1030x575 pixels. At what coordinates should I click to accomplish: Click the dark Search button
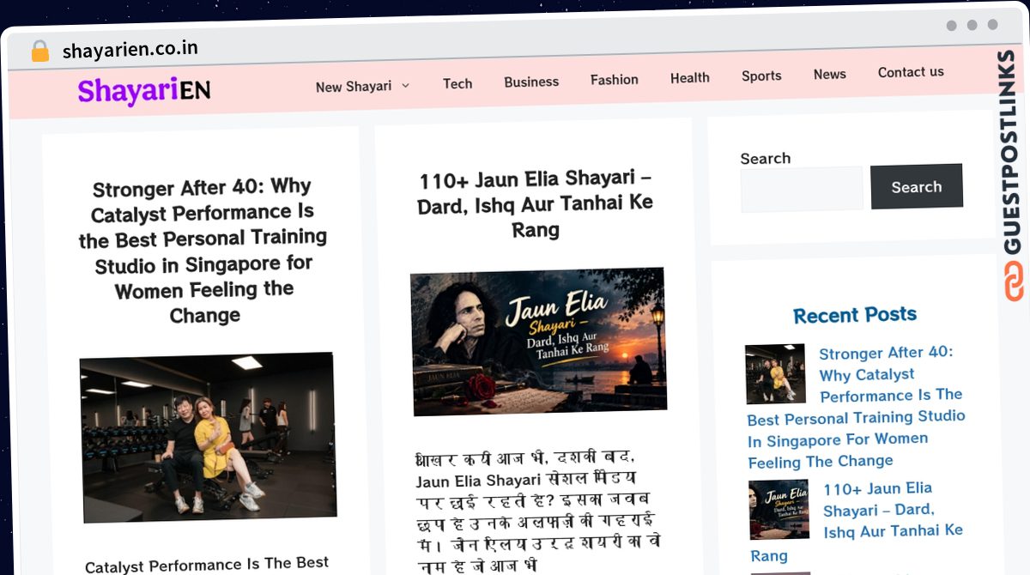coord(917,186)
